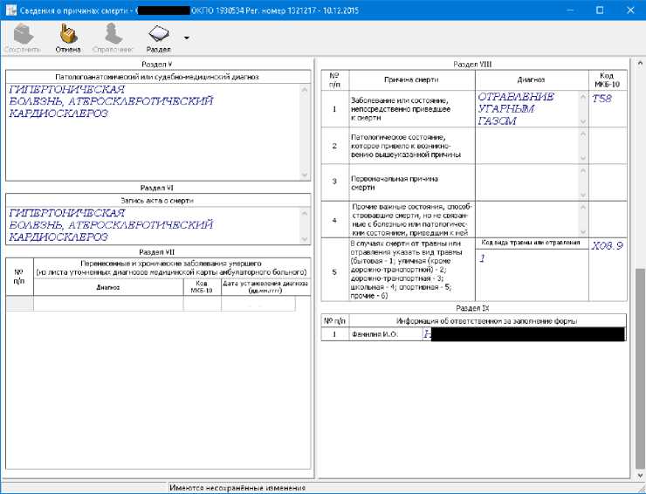646x494 pixels.
Task: Click the Справочник toolbar icon
Action: click(113, 38)
